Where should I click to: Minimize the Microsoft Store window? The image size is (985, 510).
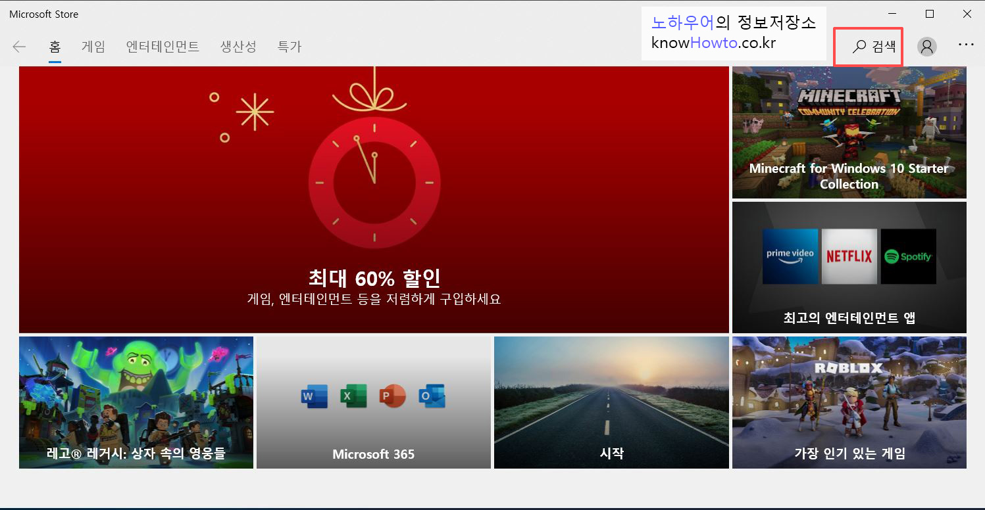[892, 14]
